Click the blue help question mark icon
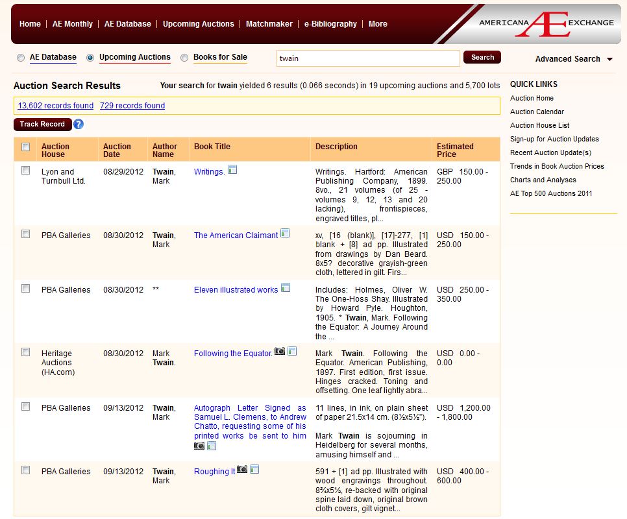The height and width of the screenshot is (519, 627). click(79, 125)
